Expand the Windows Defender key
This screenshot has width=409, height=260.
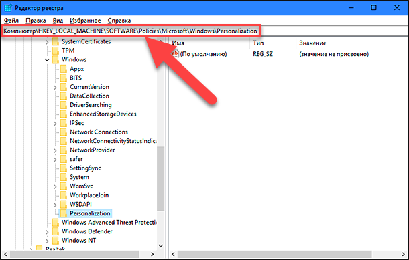(47, 232)
